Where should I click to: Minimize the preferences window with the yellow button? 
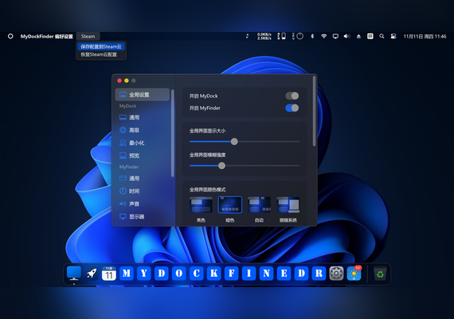(127, 81)
